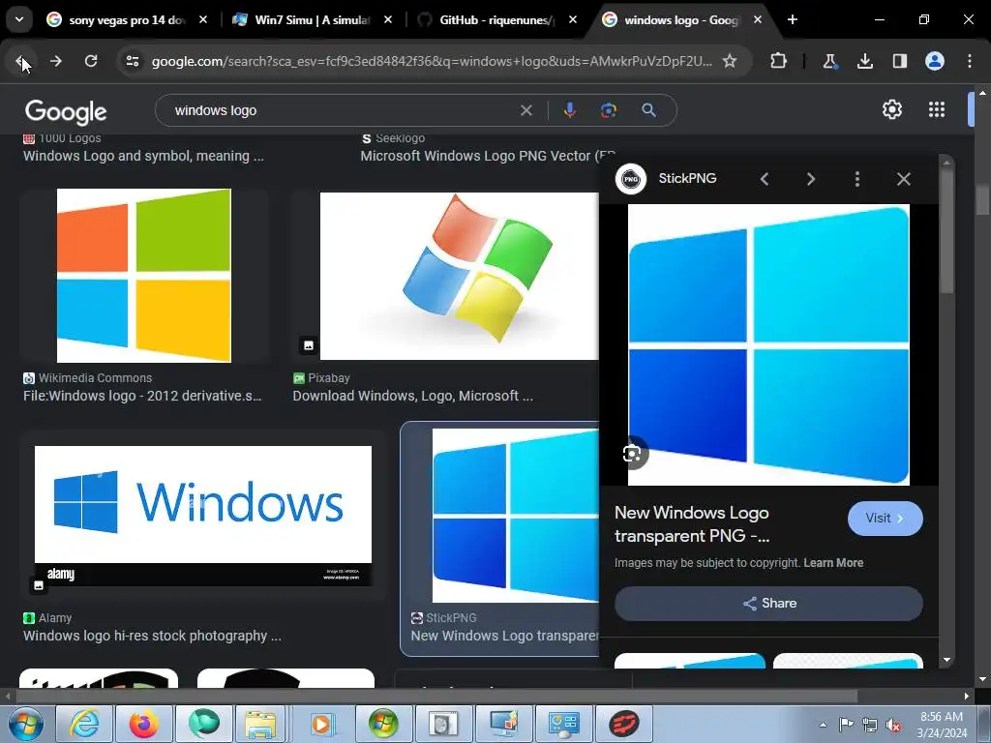
Task: Show next image in StickPNG preview panel
Action: [810, 179]
